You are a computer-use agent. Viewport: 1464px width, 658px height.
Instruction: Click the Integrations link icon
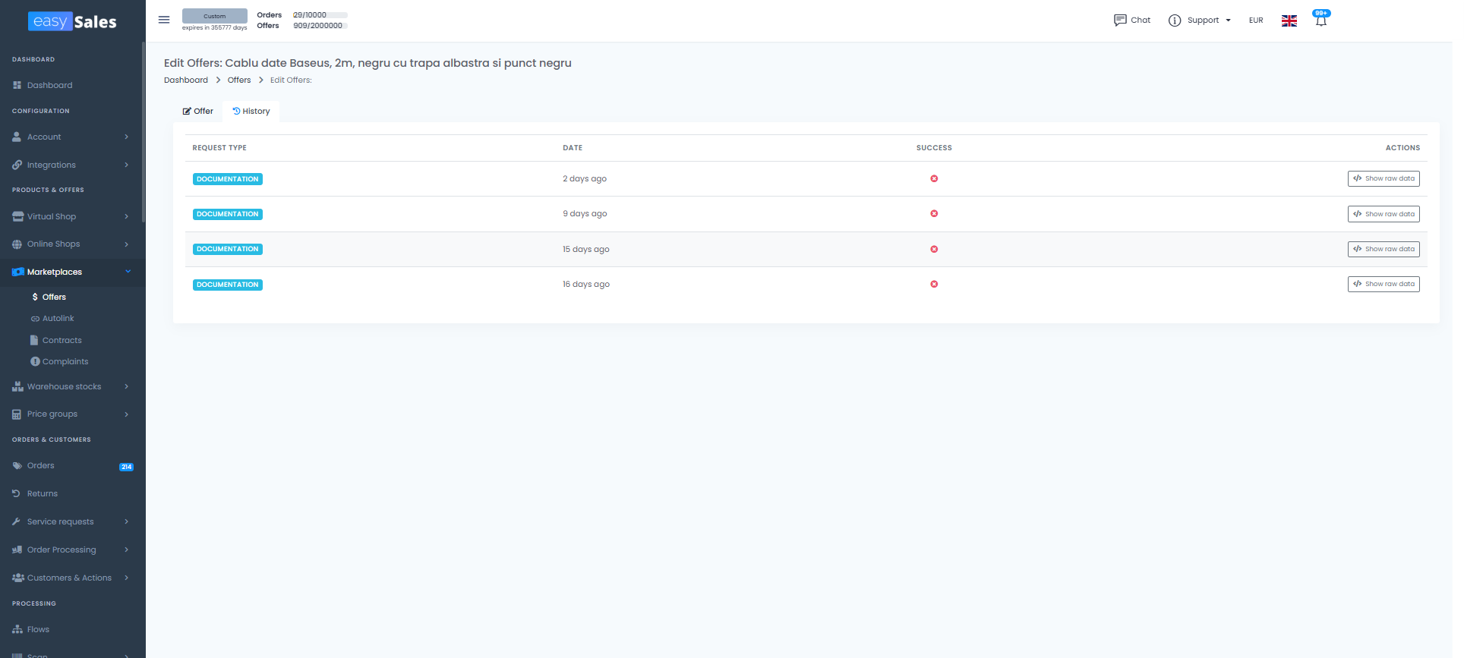click(17, 165)
